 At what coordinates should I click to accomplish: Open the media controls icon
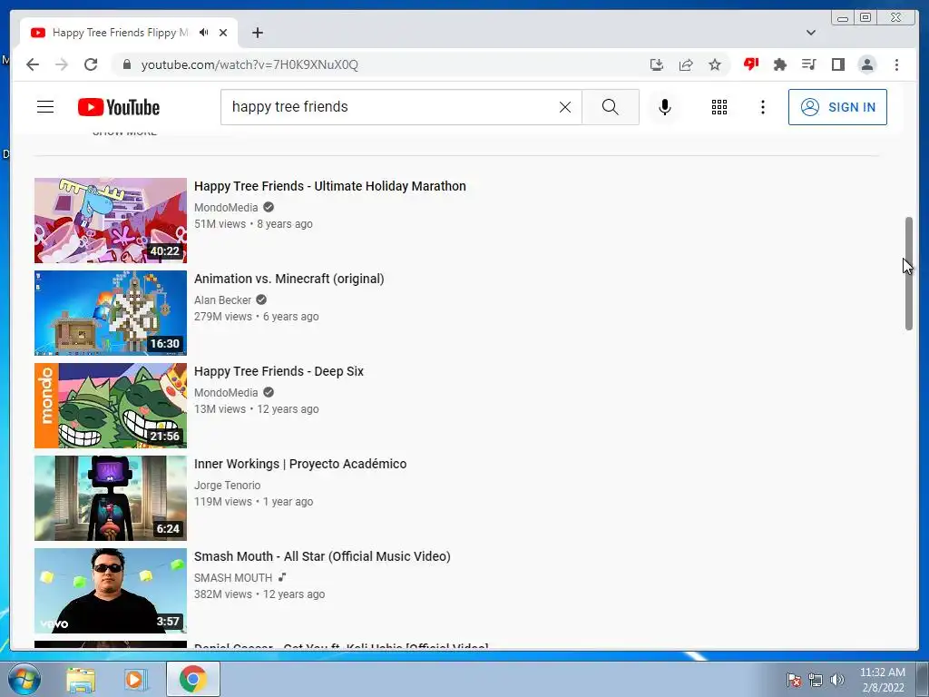point(809,64)
